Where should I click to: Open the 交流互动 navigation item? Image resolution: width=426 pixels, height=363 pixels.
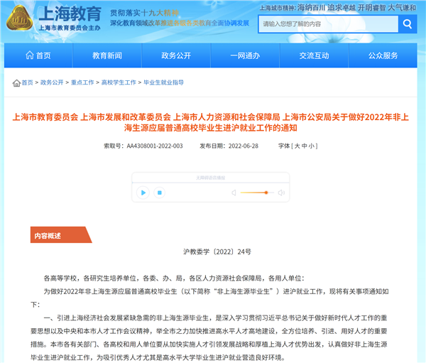point(315,55)
